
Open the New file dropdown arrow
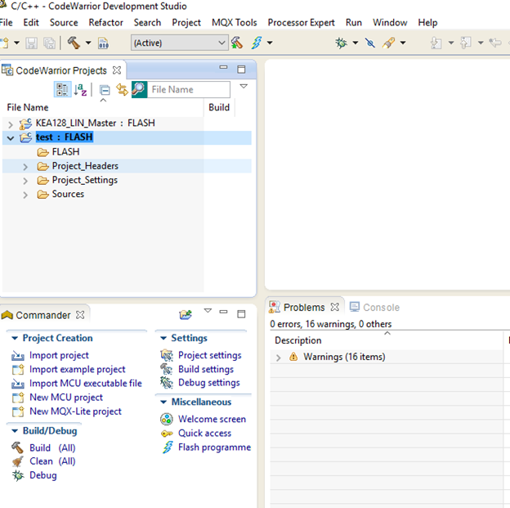click(16, 43)
